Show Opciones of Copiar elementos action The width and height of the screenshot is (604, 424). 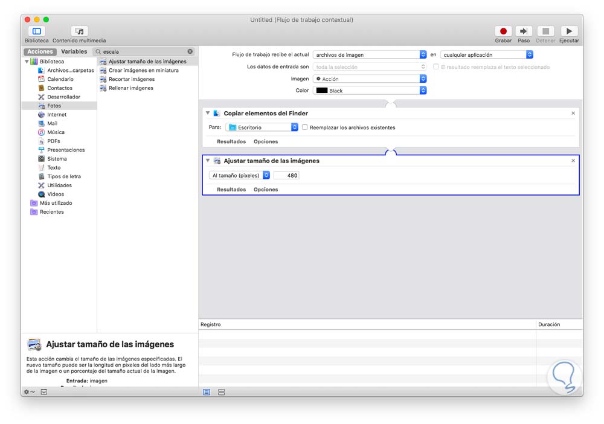pyautogui.click(x=266, y=142)
